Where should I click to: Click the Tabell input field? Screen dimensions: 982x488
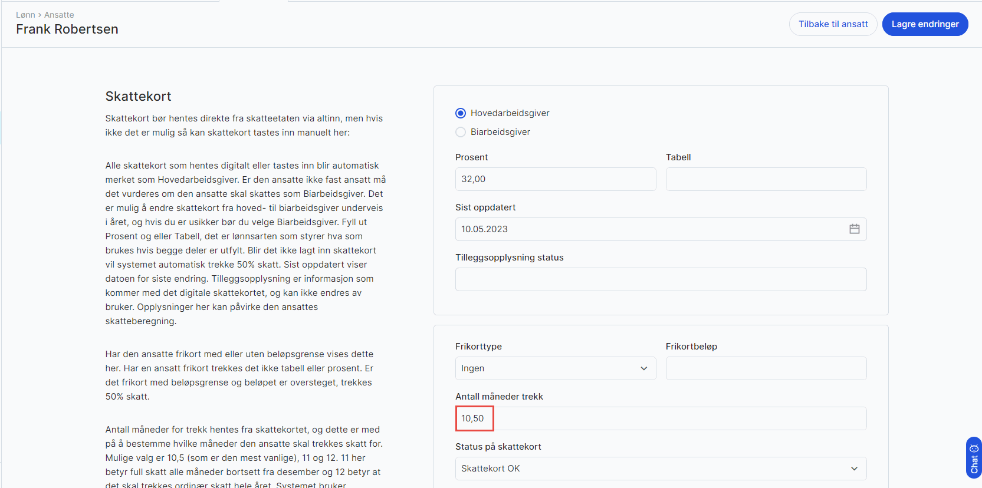click(766, 179)
